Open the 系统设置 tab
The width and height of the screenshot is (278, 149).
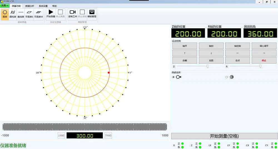43,6
